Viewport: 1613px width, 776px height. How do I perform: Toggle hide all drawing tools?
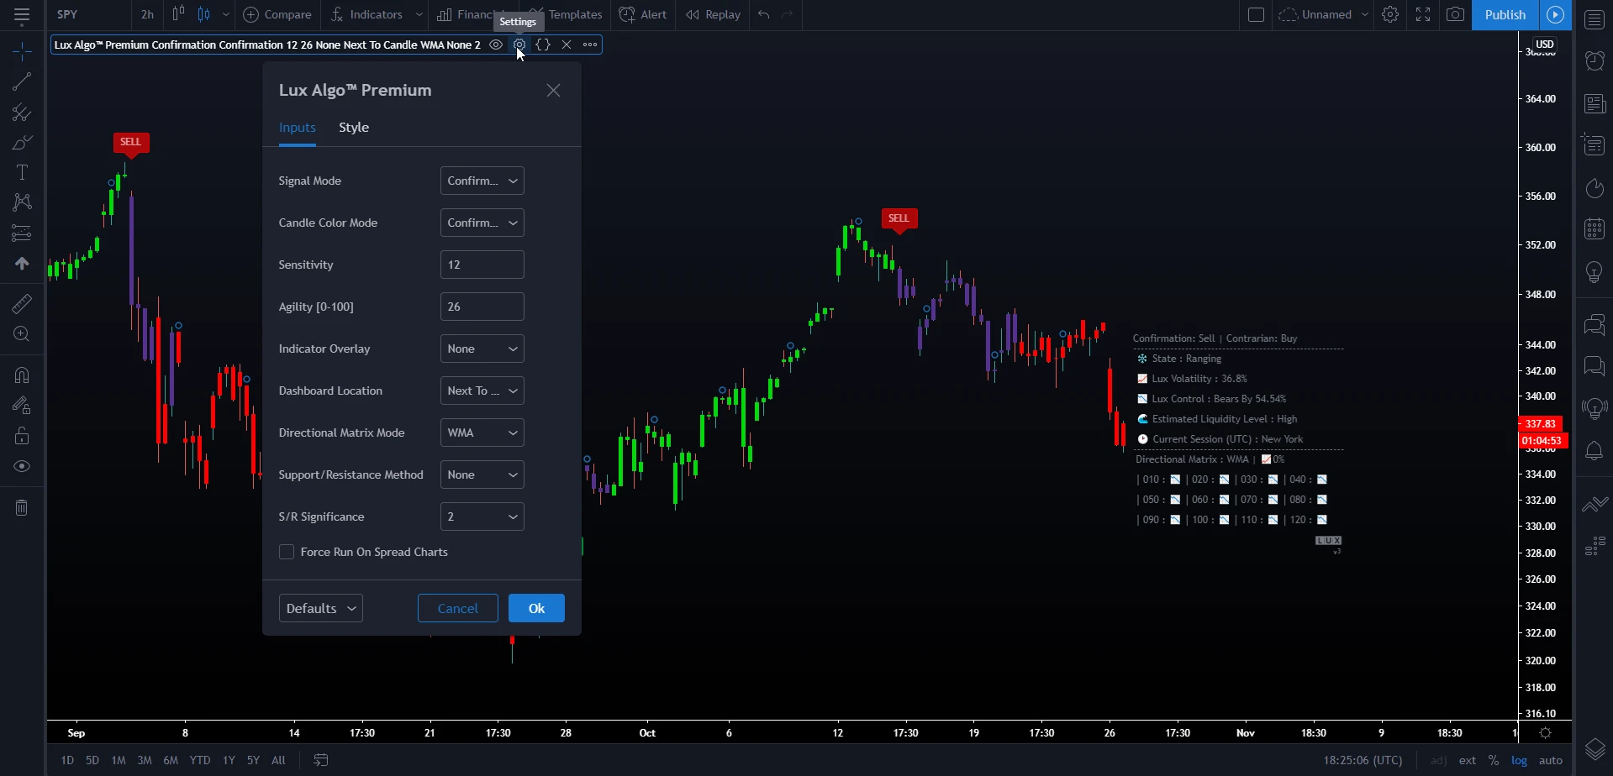click(22, 466)
